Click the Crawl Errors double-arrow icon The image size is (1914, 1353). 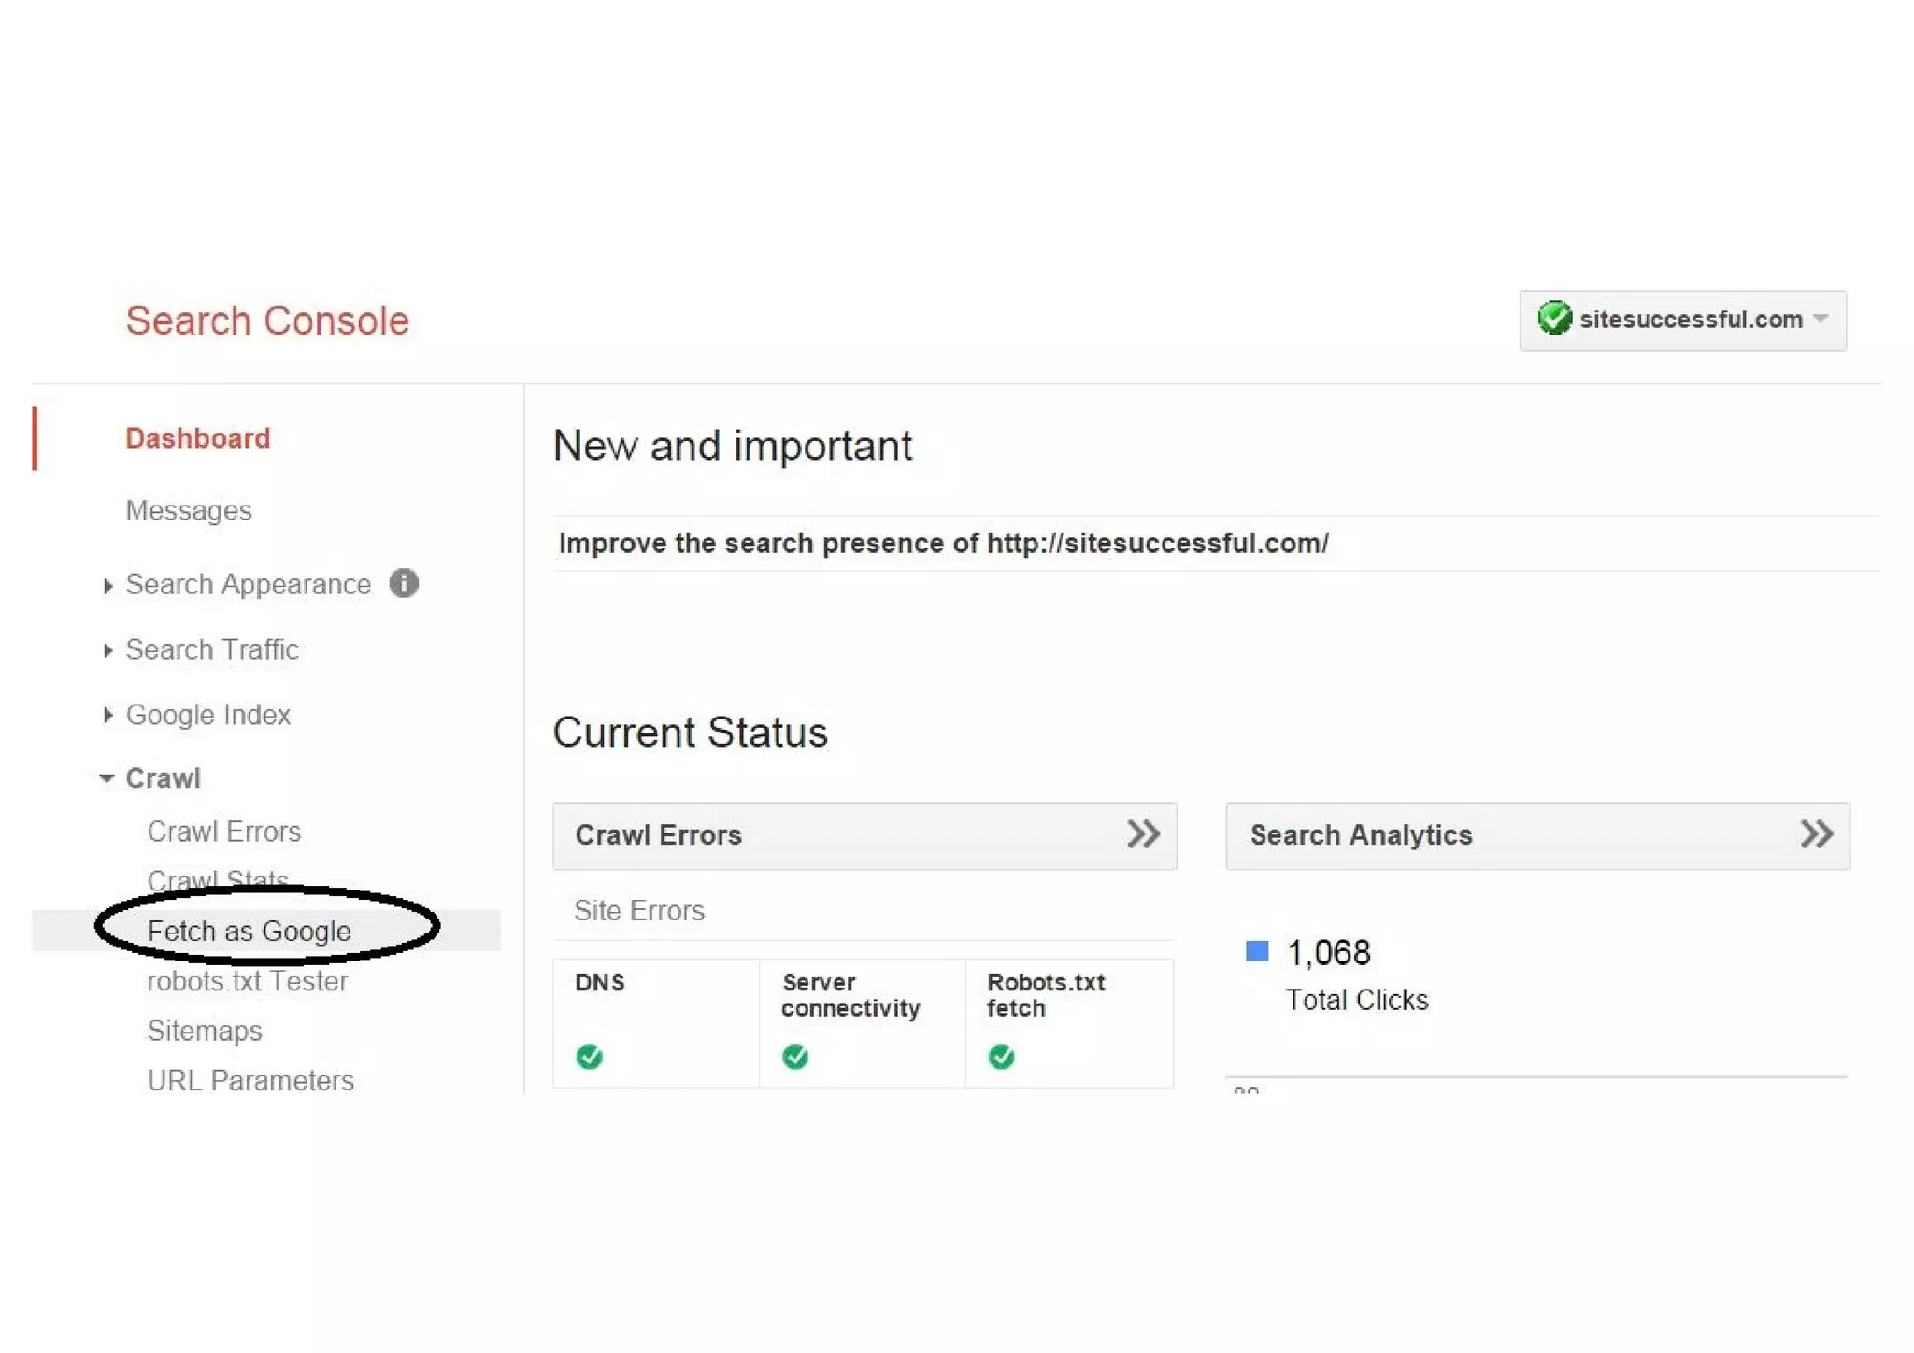[x=1143, y=834]
